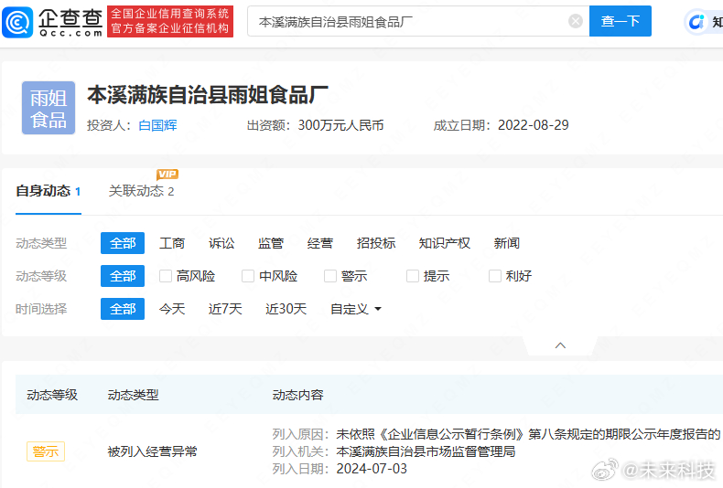The height and width of the screenshot is (488, 723).
Task: Filter dynamic type by 监管
Action: click(x=271, y=243)
